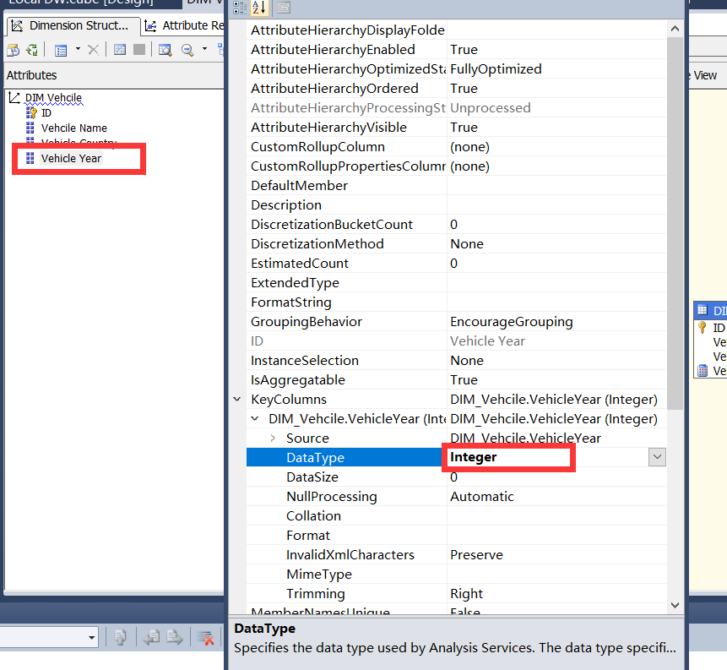This screenshot has height=670, width=727.
Task: Click the properties grid vertical scrollbar
Action: [674, 253]
